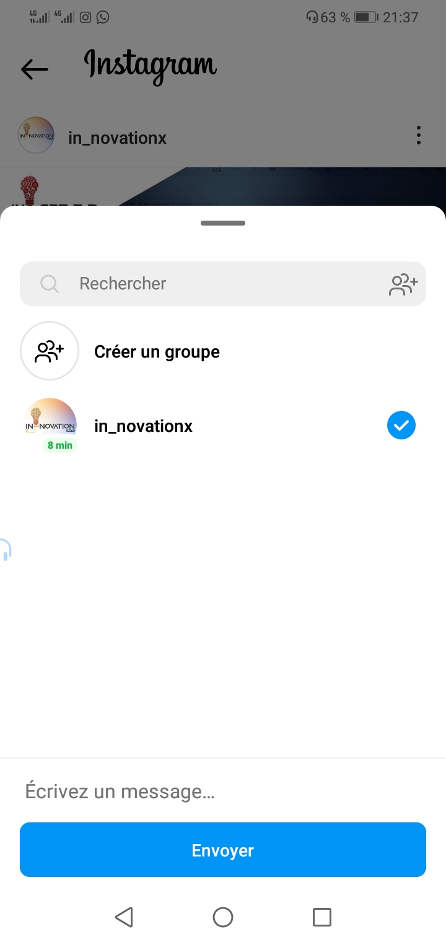Tap the circular Create group icon
The image size is (446, 942).
(50, 351)
